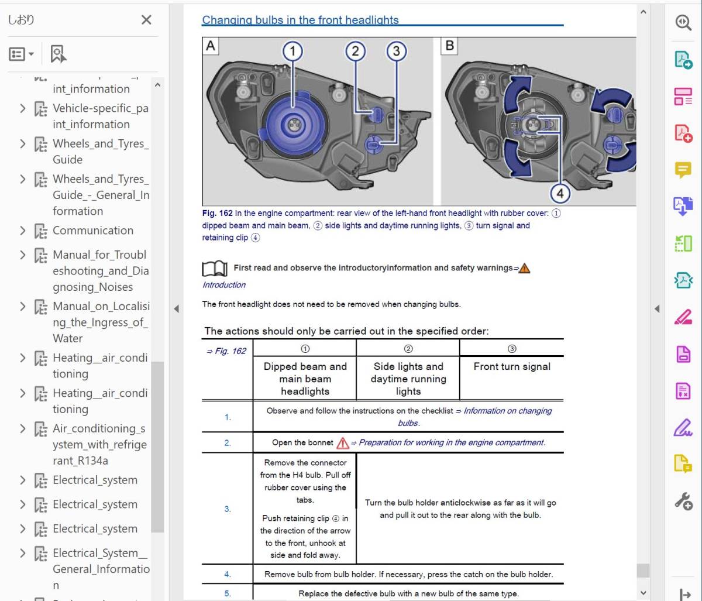The height and width of the screenshot is (601, 702).
Task: Open the yellow Comment tool
Action: 683,170
